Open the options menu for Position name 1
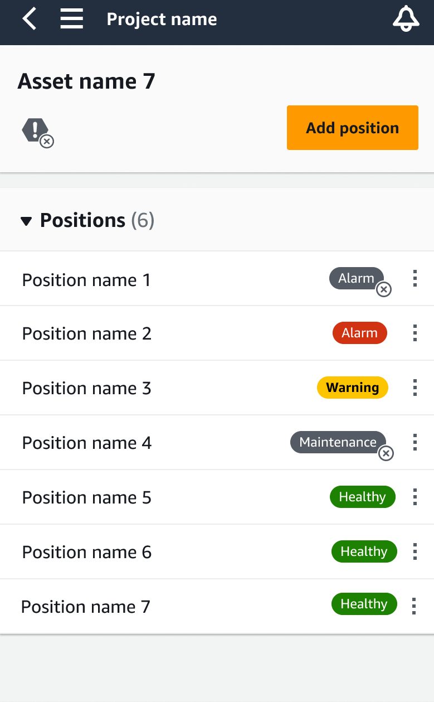Screen dimensions: 434x702 (415, 278)
